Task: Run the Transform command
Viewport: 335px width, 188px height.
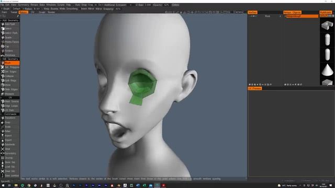Action: pyautogui.click(x=10, y=118)
